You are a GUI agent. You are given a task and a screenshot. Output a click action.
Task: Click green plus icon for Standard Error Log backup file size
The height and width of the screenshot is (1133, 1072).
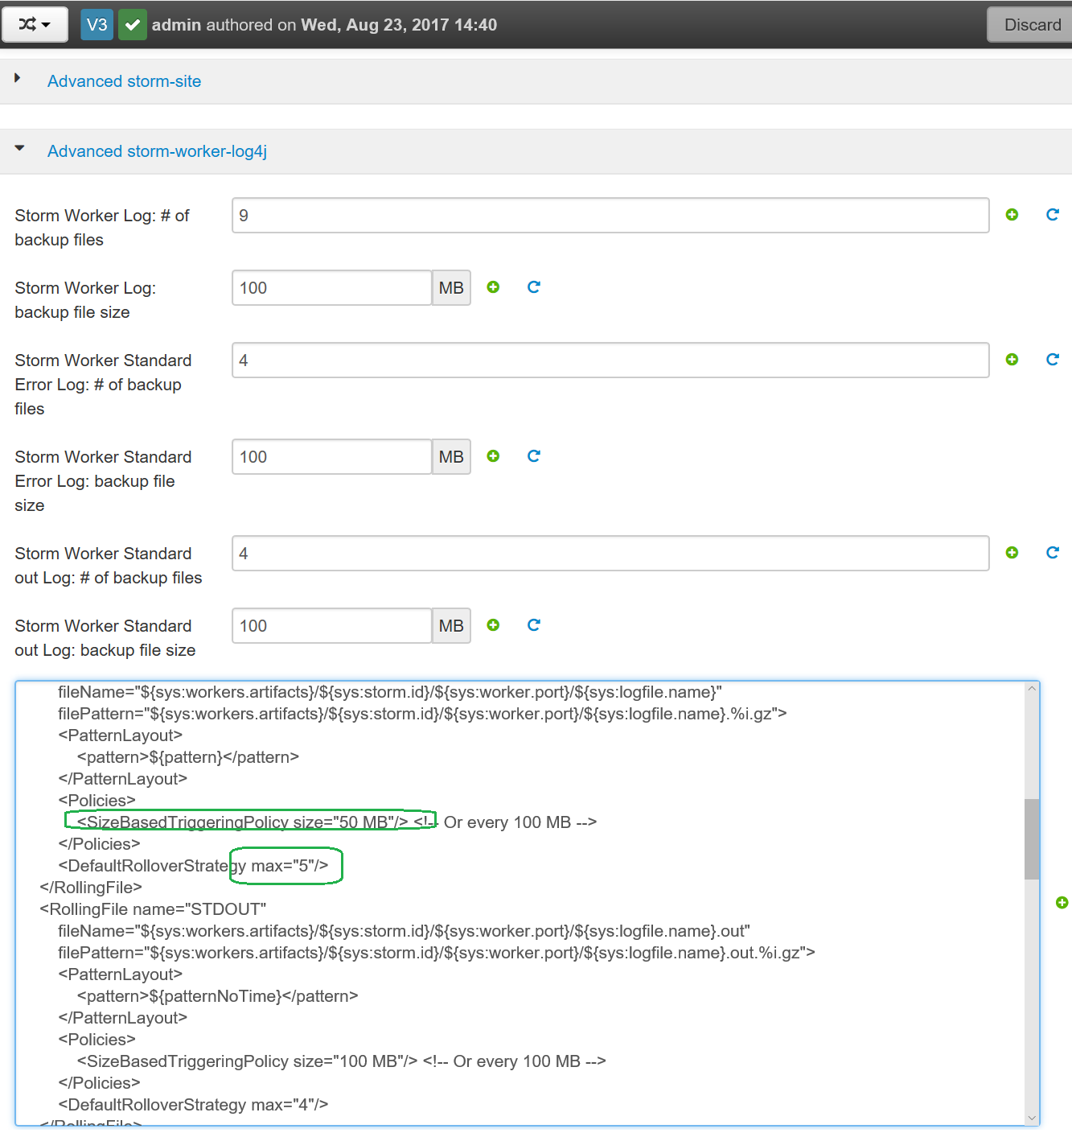click(493, 456)
